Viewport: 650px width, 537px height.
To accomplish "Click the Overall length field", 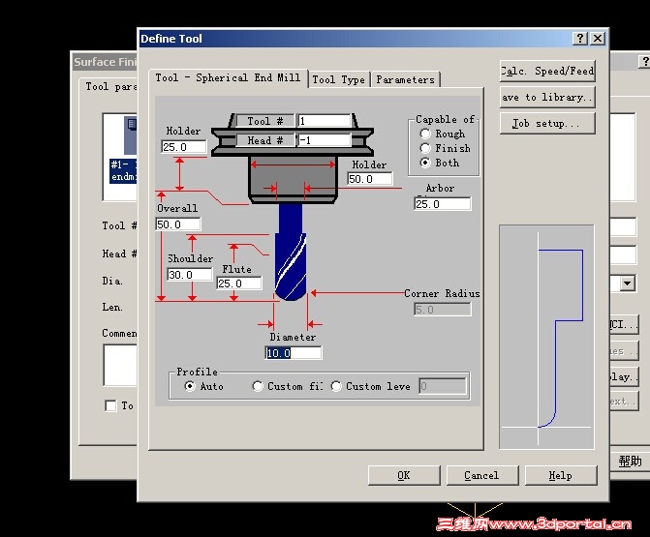I will click(x=178, y=224).
